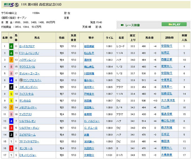Image resolution: width=192 pixels, height=160 pixels.
Task: Click the yellow frame 5 badge for フィフスペトル
Action: tap(11, 94)
